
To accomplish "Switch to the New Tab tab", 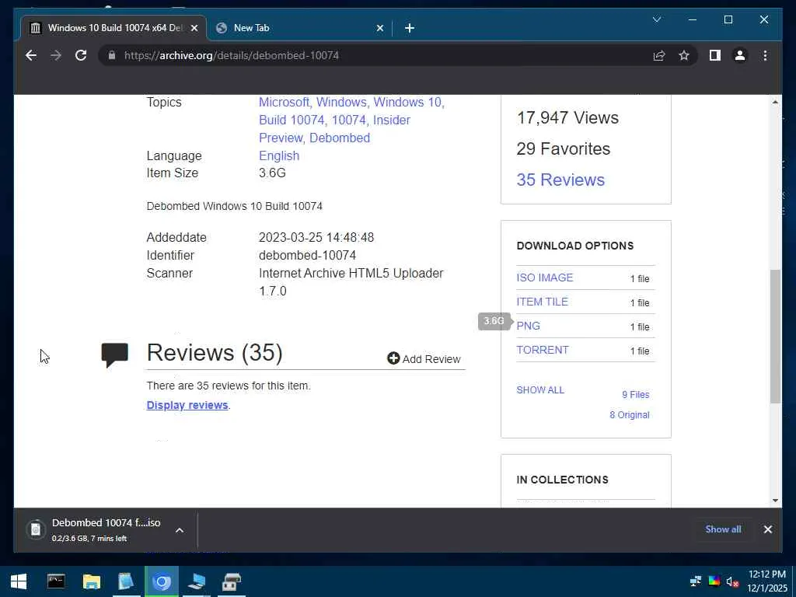I will [299, 28].
